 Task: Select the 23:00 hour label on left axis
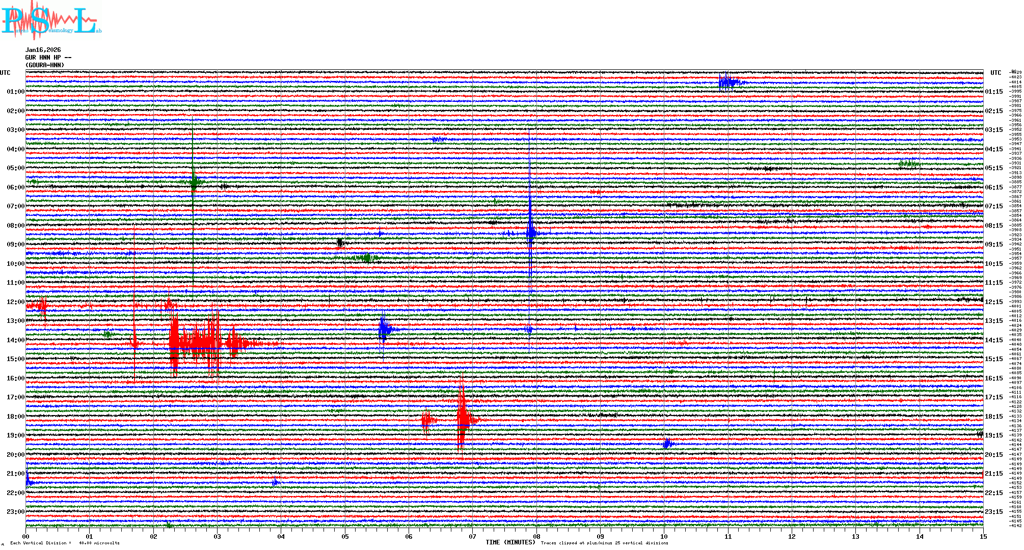(15, 512)
